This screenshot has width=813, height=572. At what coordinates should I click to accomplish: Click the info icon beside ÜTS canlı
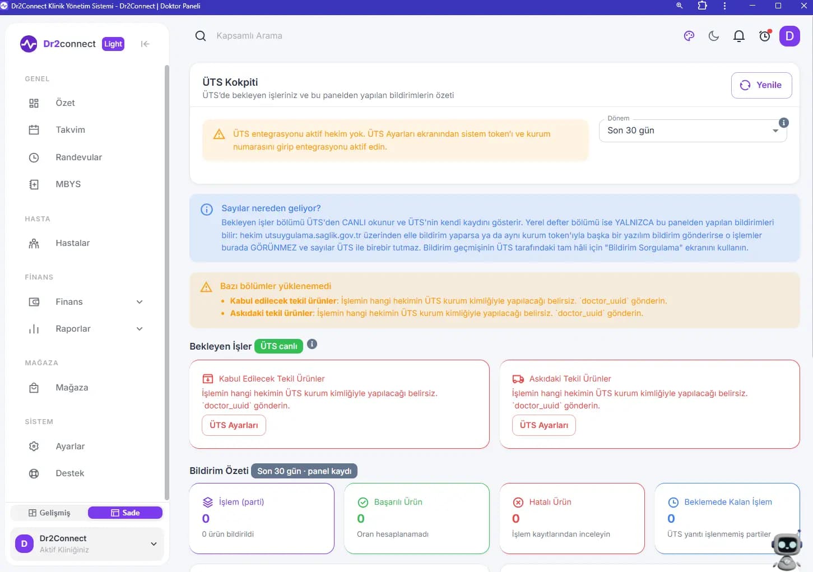coord(312,344)
